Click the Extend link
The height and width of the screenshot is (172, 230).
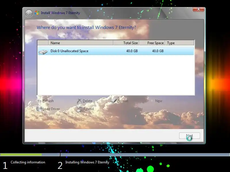[89, 109]
